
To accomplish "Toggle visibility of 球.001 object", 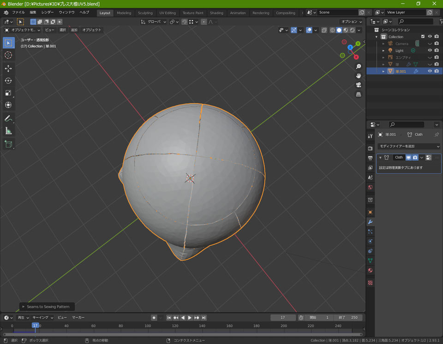I will [x=430, y=71].
